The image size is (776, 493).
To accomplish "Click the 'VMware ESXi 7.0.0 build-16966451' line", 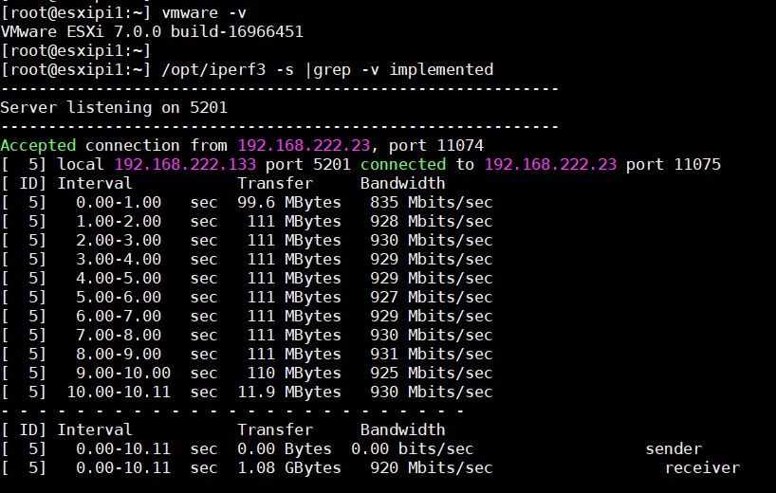I will [x=152, y=31].
